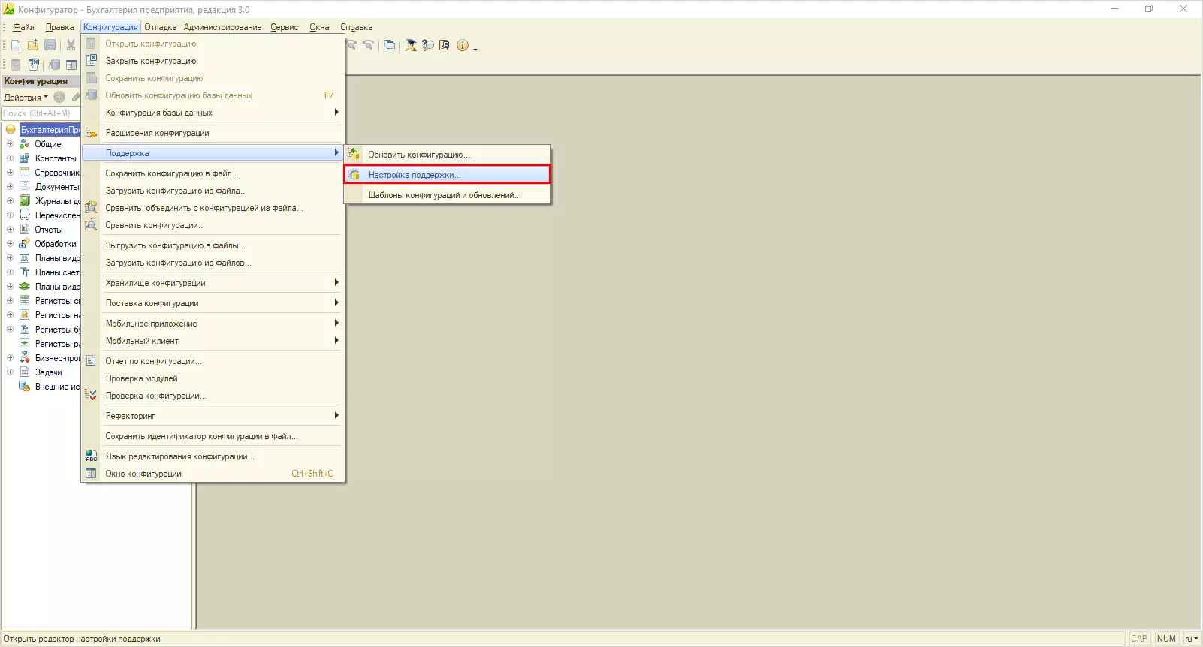This screenshot has height=647, width=1203.
Task: Open the Сервис menu
Action: [285, 27]
